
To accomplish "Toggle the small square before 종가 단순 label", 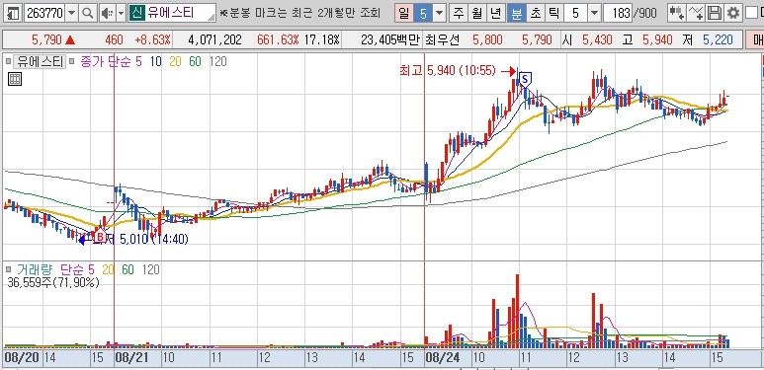I will pyautogui.click(x=71, y=62).
